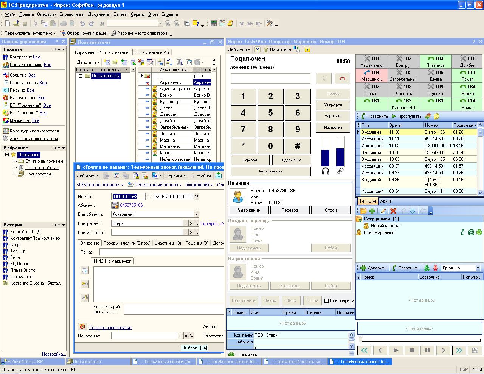This screenshot has width=484, height=374.
Task: Click the call history table vertical scrollbar
Action: (481, 159)
